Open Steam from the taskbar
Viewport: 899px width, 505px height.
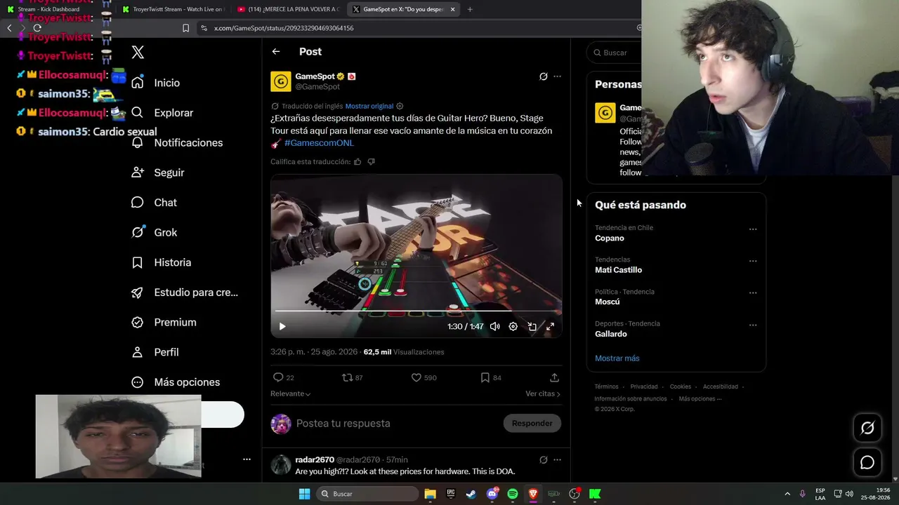(x=471, y=494)
